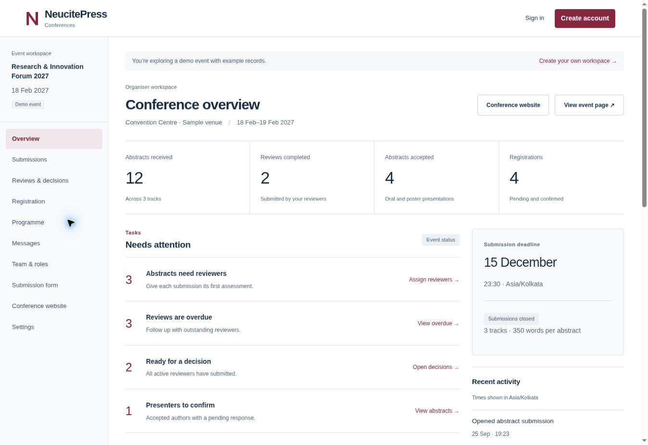The width and height of the screenshot is (648, 445).
Task: Click the Recent activity heading
Action: tap(496, 382)
